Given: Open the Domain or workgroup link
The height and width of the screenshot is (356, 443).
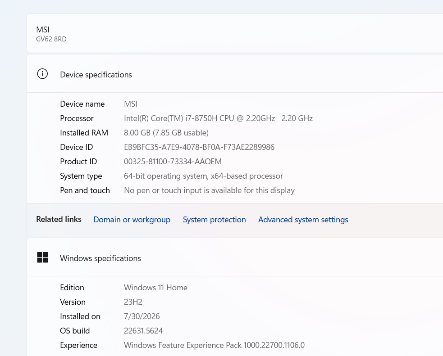Looking at the screenshot, I should point(132,220).
